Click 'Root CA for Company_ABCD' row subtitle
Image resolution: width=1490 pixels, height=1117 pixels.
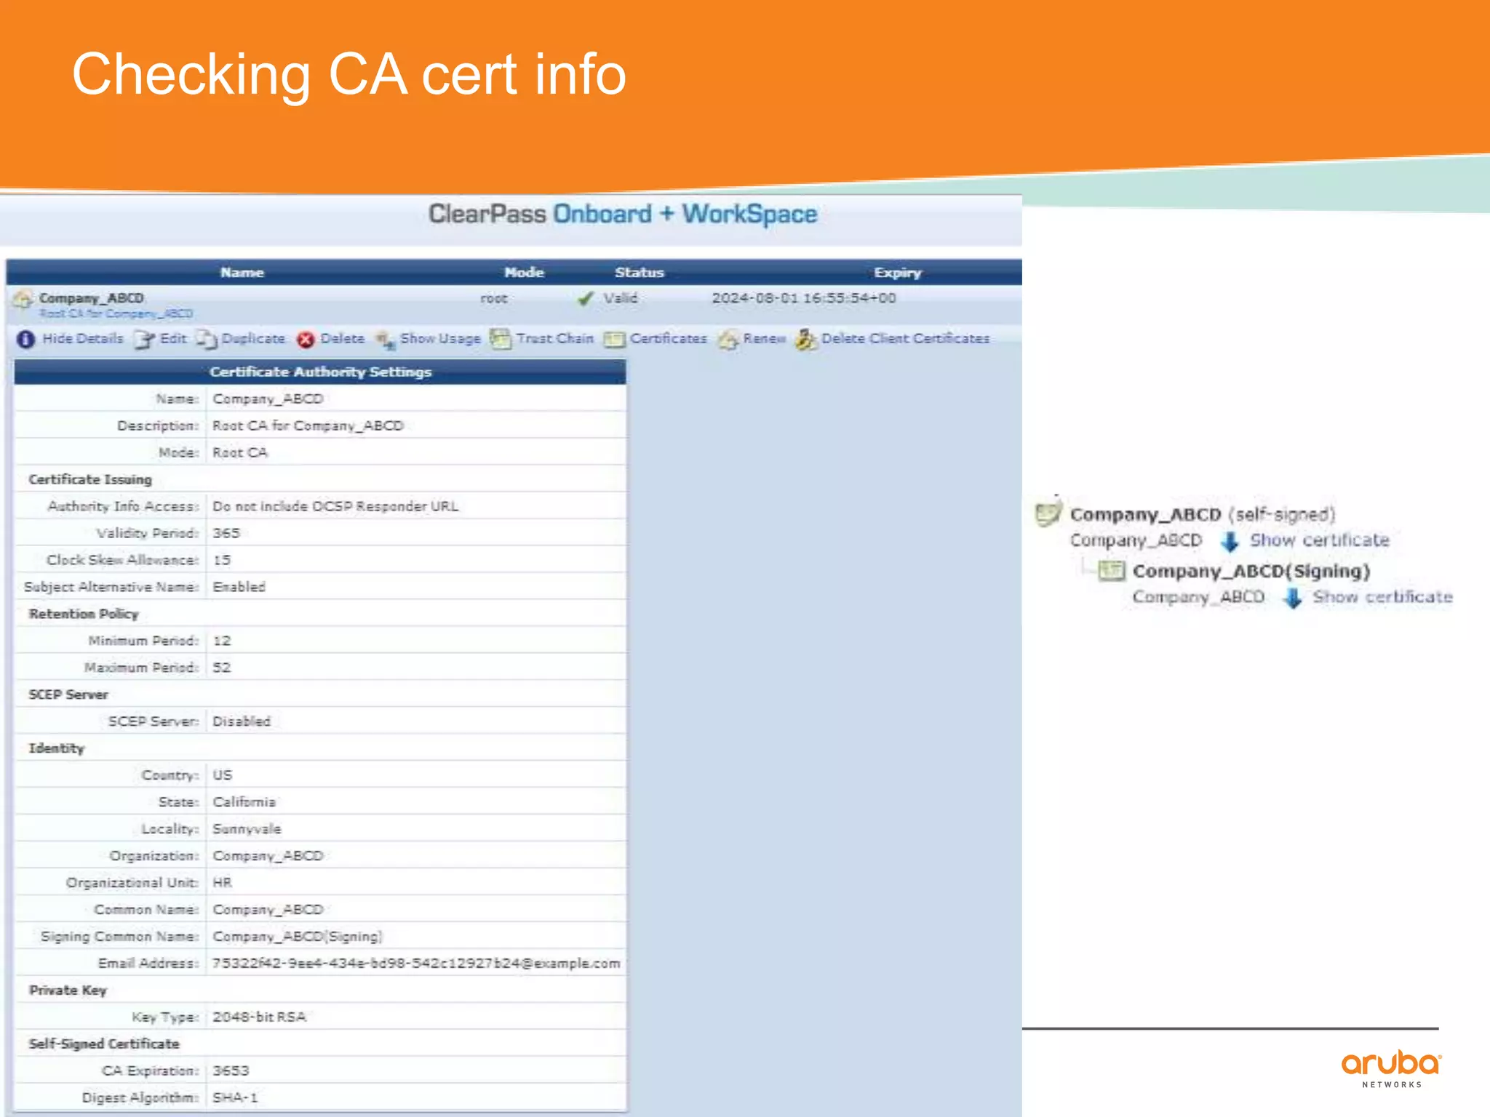point(116,314)
